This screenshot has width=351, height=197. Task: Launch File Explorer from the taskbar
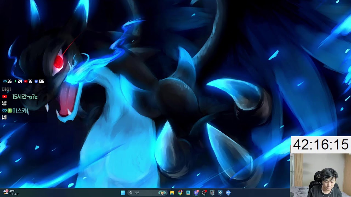point(172,193)
